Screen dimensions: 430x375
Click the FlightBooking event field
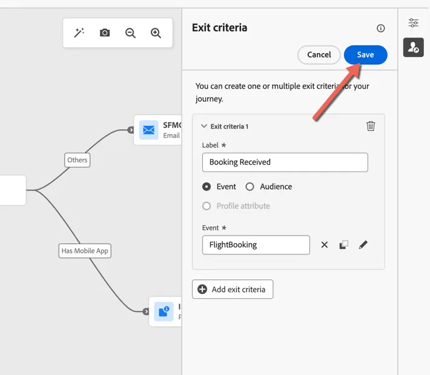[256, 245]
